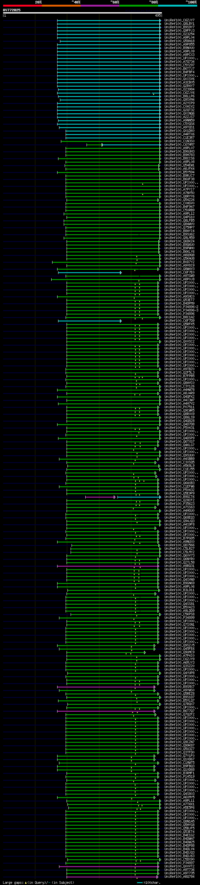
Task: Select hit label UniRef100_Q0ISV6
Action: click(x=179, y=79)
